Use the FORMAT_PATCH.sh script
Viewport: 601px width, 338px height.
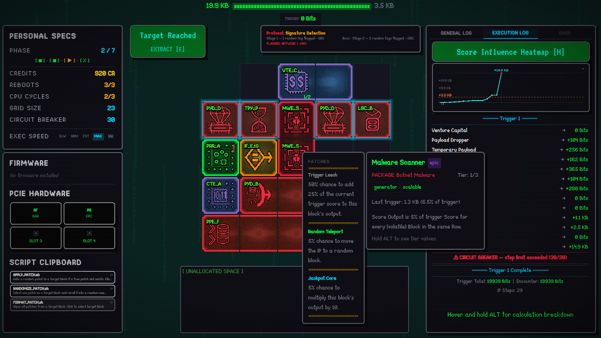pyautogui.click(x=63, y=305)
